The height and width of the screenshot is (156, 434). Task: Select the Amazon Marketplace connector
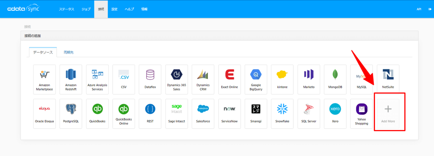click(44, 79)
